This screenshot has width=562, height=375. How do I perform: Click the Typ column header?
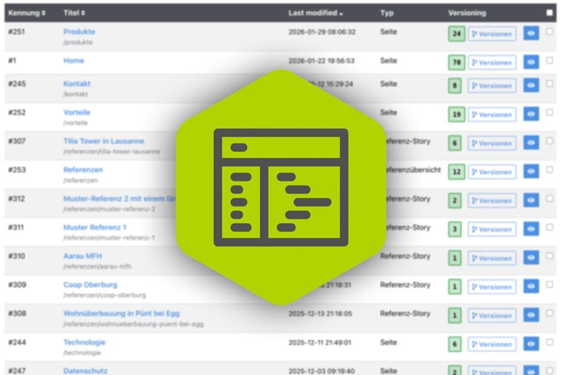pos(387,12)
